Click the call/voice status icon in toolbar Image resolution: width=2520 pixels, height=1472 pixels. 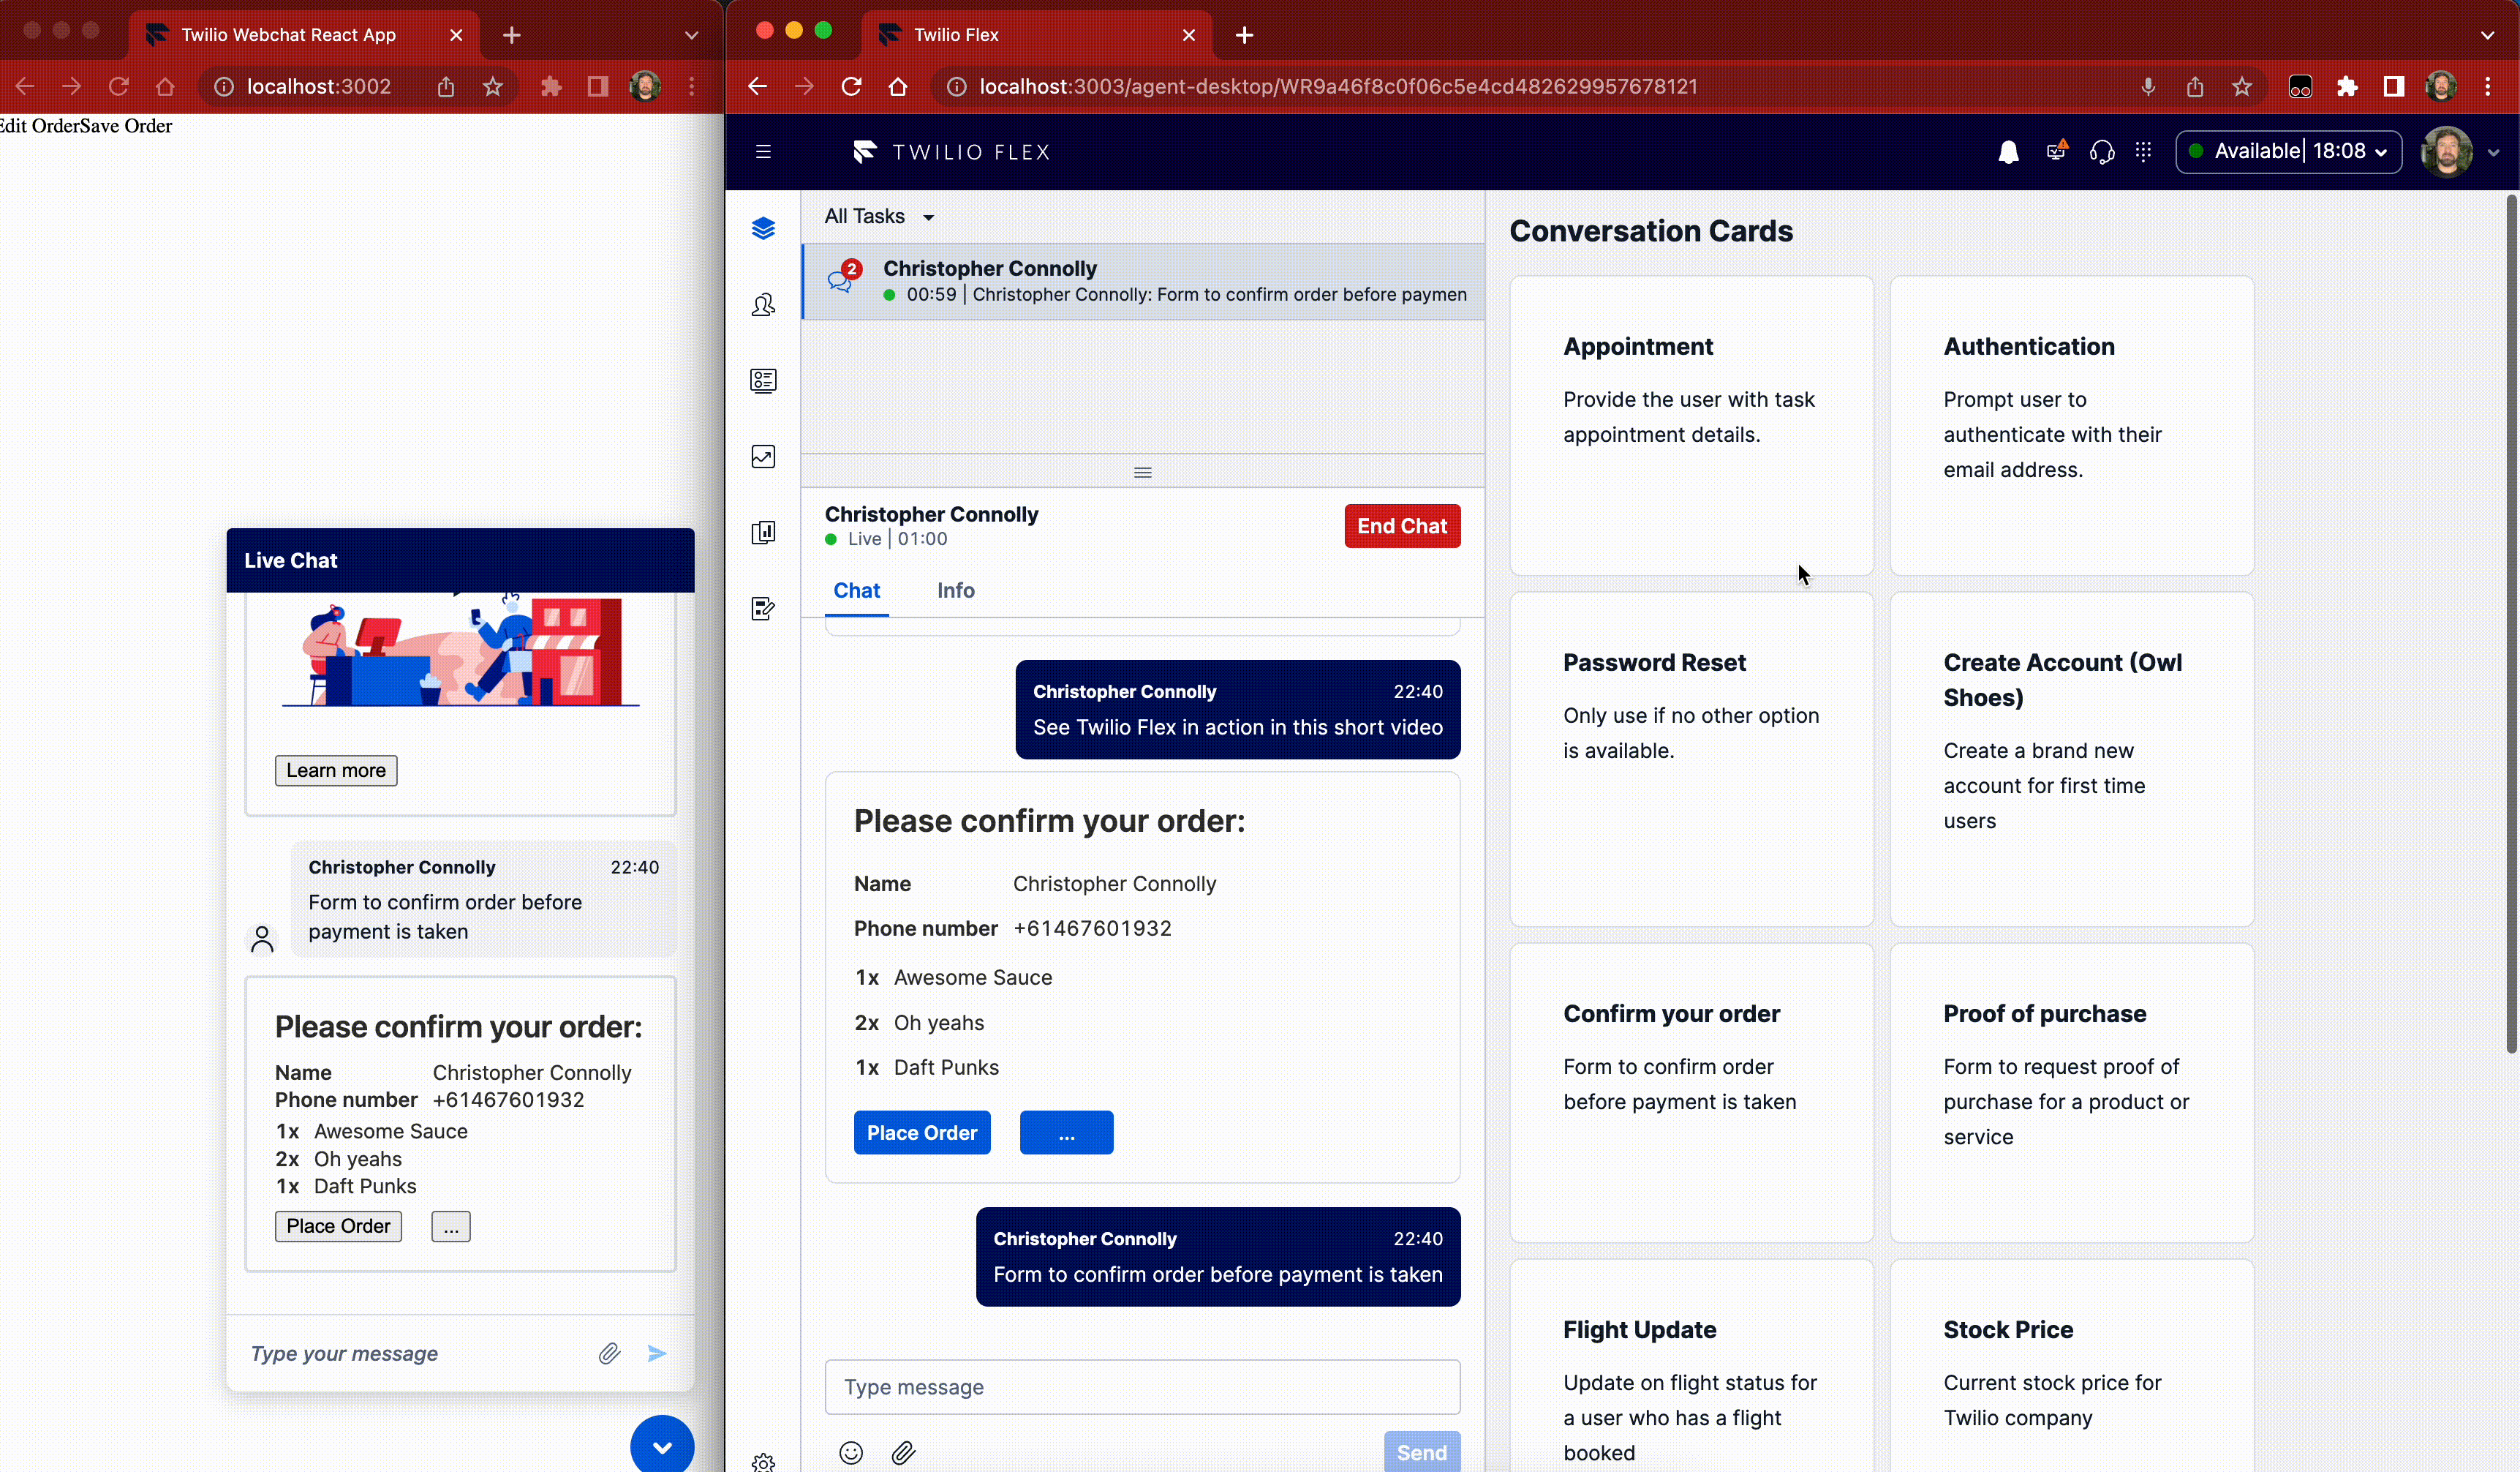pos(2102,151)
